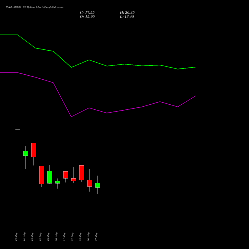Select the red candle for 25 May
Screen dimensions: 249x249
(82, 173)
